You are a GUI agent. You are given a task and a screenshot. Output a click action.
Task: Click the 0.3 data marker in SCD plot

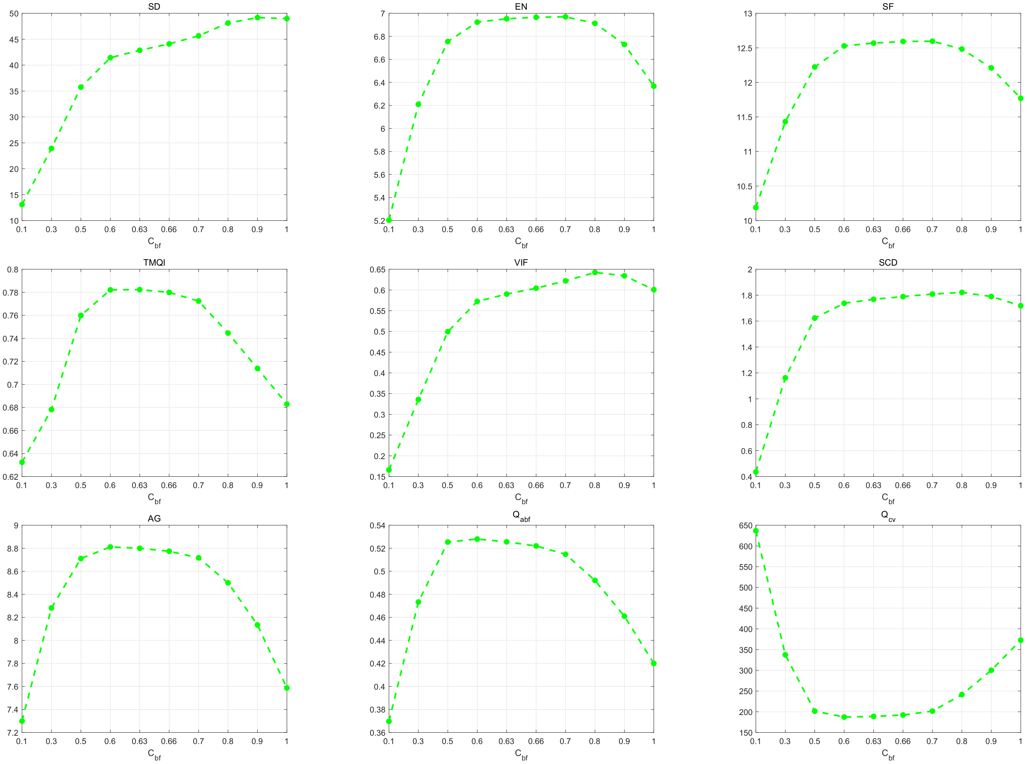pos(785,378)
